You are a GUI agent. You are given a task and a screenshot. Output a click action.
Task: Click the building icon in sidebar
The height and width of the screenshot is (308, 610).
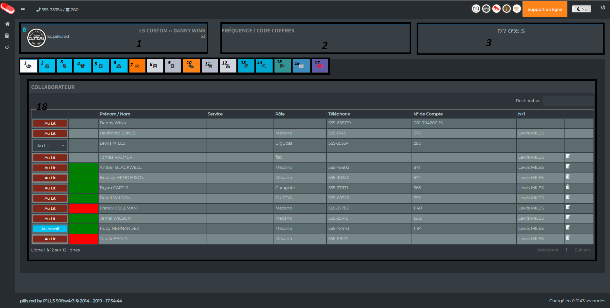[7, 36]
